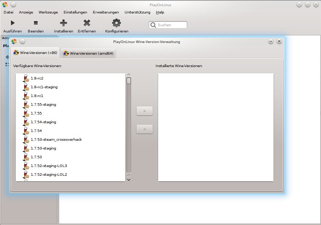Click wine icon beside 1.7.52-staging-LOL2
This screenshot has width=321, height=225.
click(x=26, y=175)
